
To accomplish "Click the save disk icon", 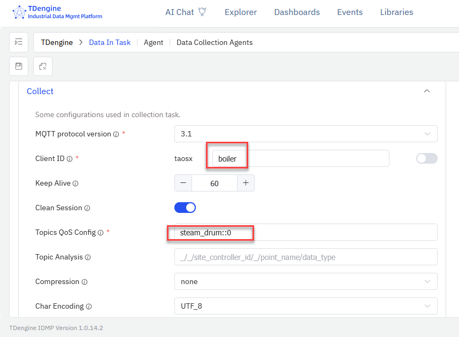I will click(x=19, y=66).
